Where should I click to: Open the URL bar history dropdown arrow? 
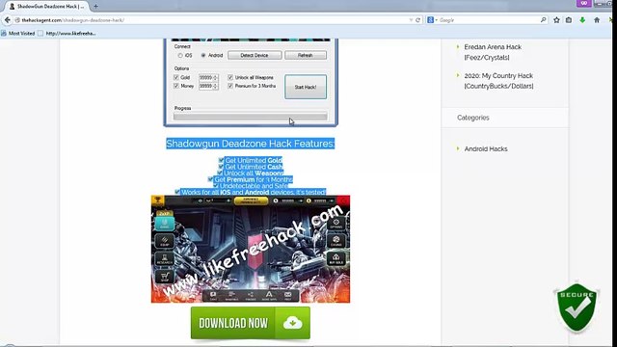pos(411,19)
